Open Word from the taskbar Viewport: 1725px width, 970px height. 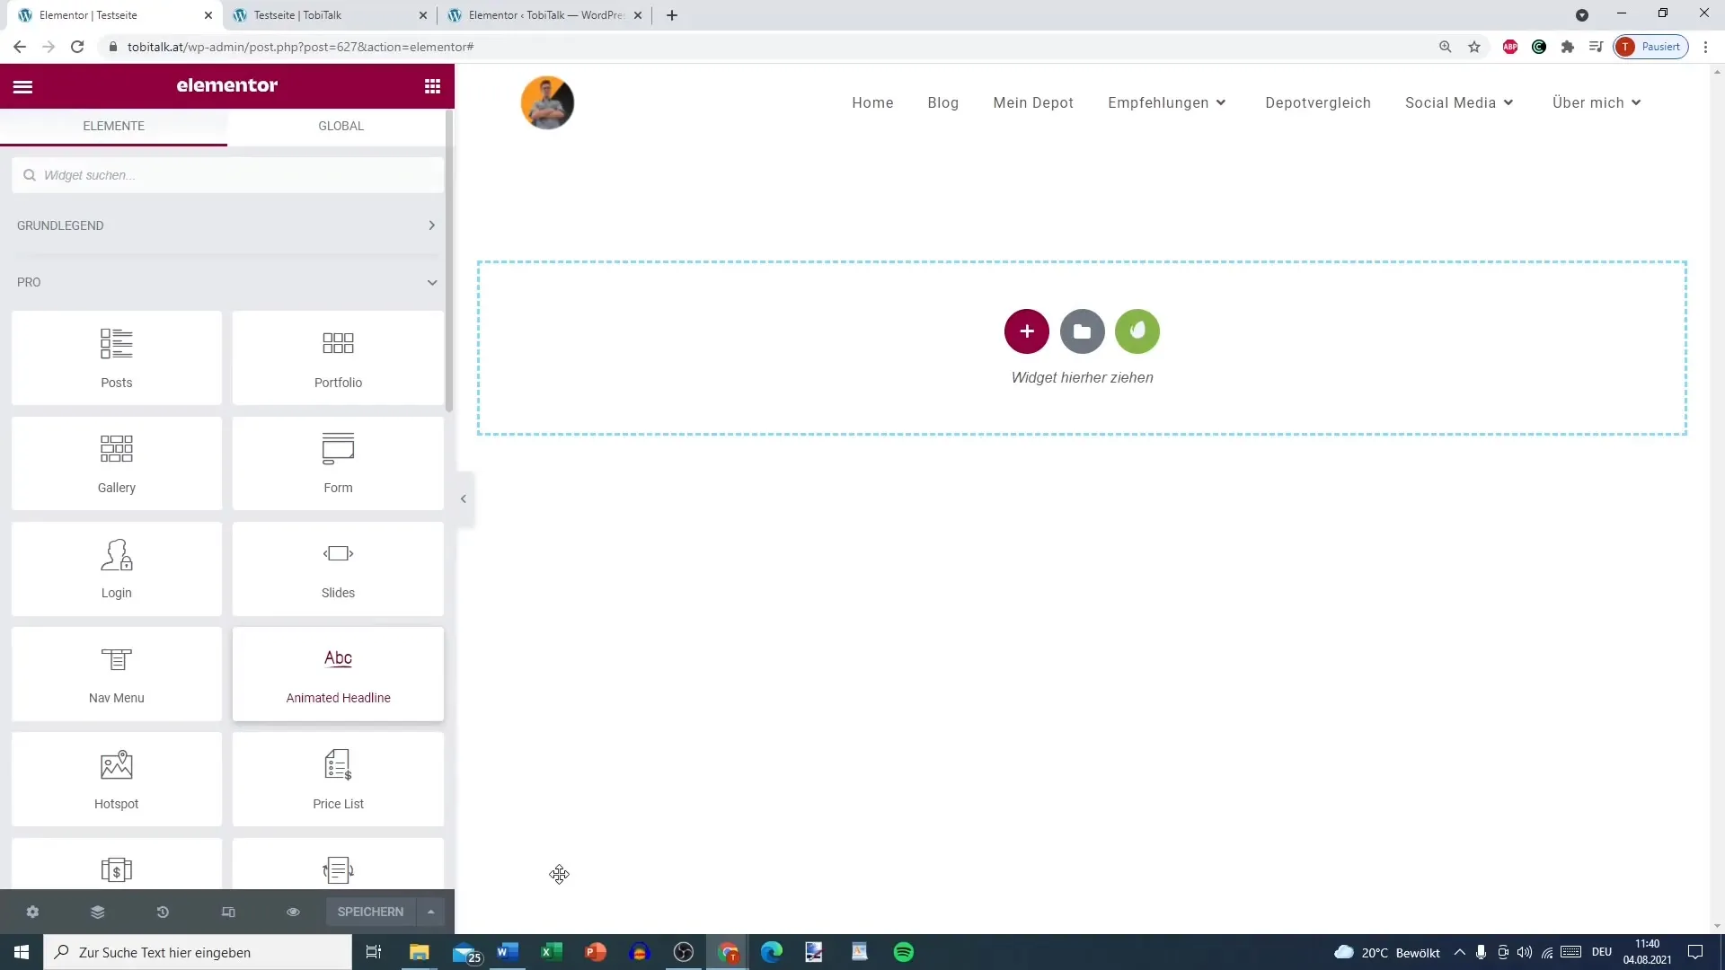(508, 952)
